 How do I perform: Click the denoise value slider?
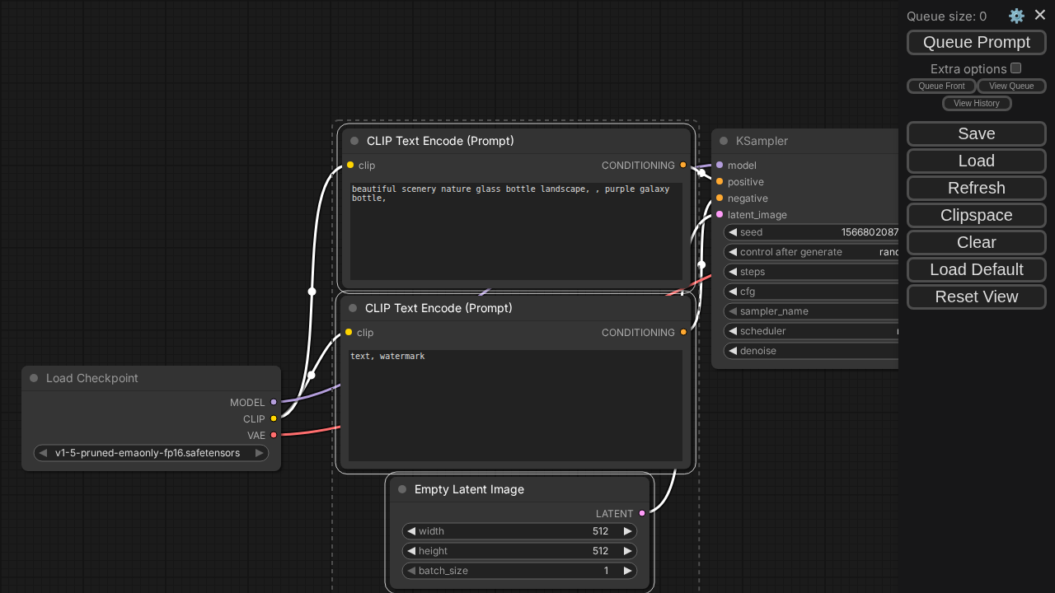[x=812, y=351]
